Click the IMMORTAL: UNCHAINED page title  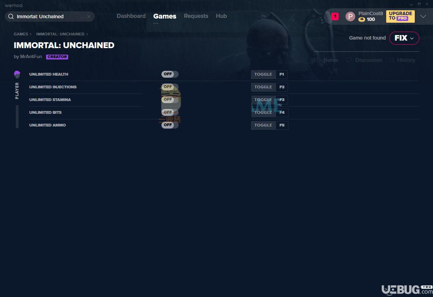click(64, 45)
